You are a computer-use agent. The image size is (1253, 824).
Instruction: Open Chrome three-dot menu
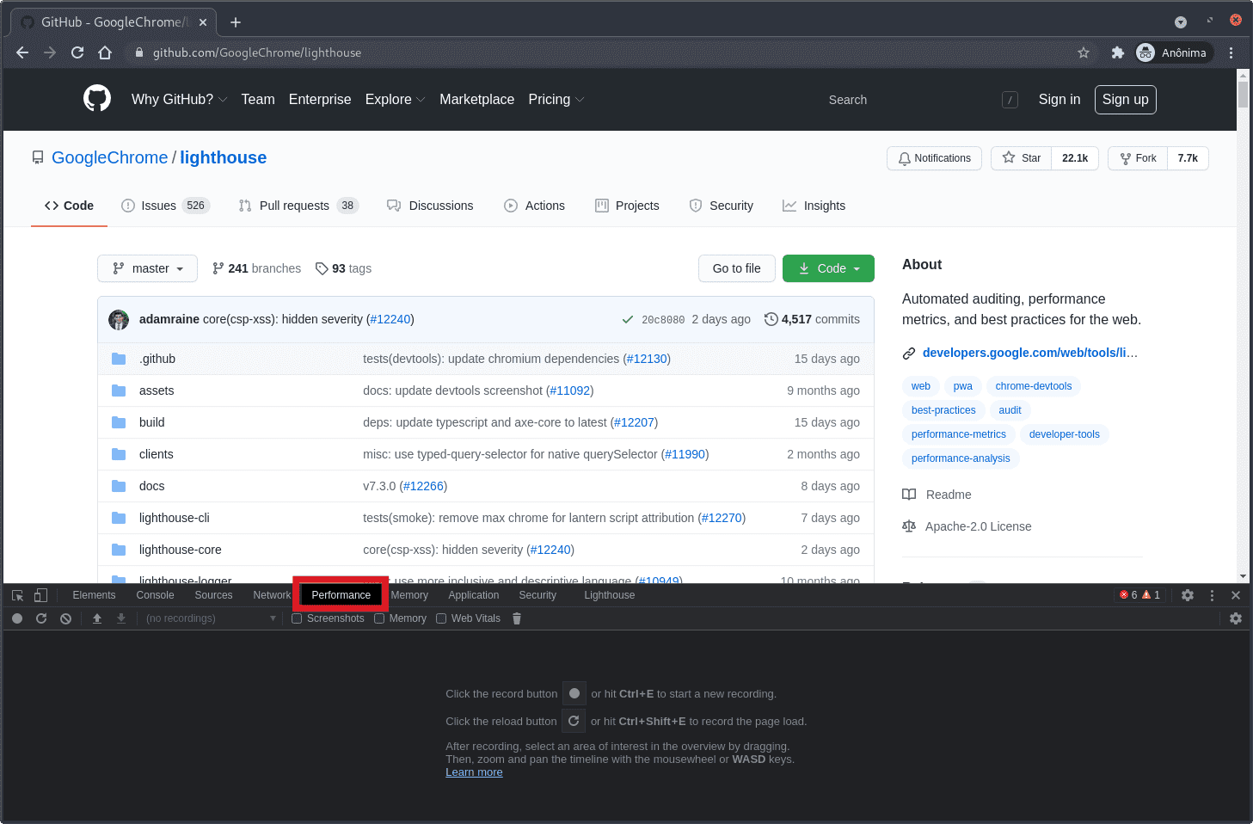pyautogui.click(x=1231, y=52)
